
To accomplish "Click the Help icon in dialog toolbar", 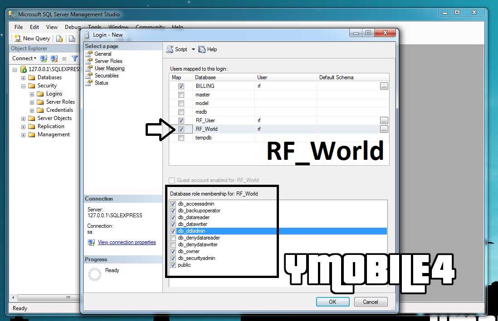I will click(202, 49).
